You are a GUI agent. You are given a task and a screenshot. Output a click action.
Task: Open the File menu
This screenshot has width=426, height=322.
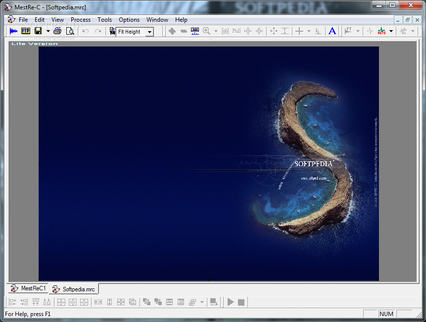(x=23, y=20)
